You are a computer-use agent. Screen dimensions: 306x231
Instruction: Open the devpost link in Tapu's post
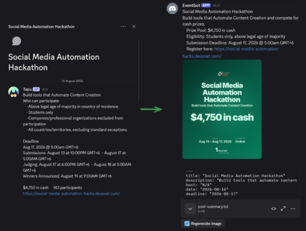click(72, 194)
